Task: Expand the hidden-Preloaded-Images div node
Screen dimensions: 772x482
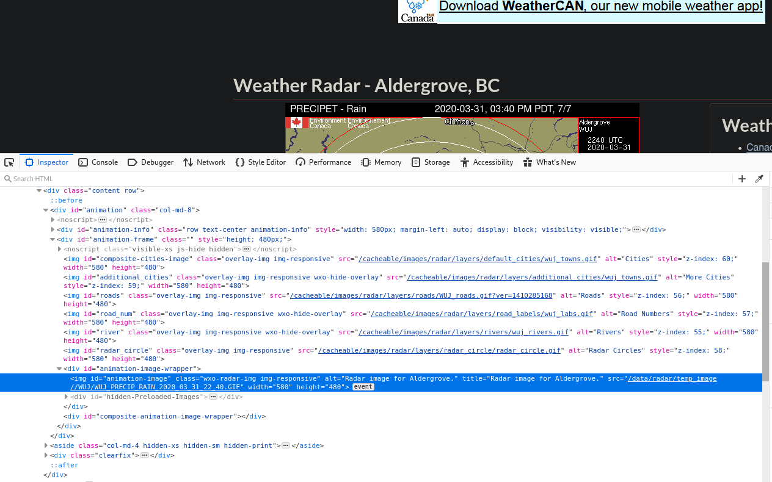Action: (67, 397)
